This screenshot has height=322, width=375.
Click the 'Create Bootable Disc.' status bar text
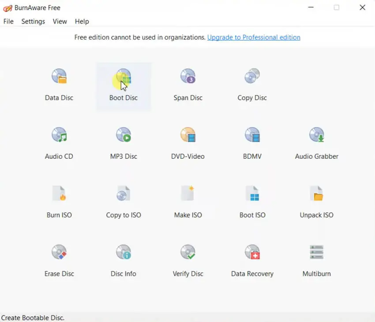point(33,318)
